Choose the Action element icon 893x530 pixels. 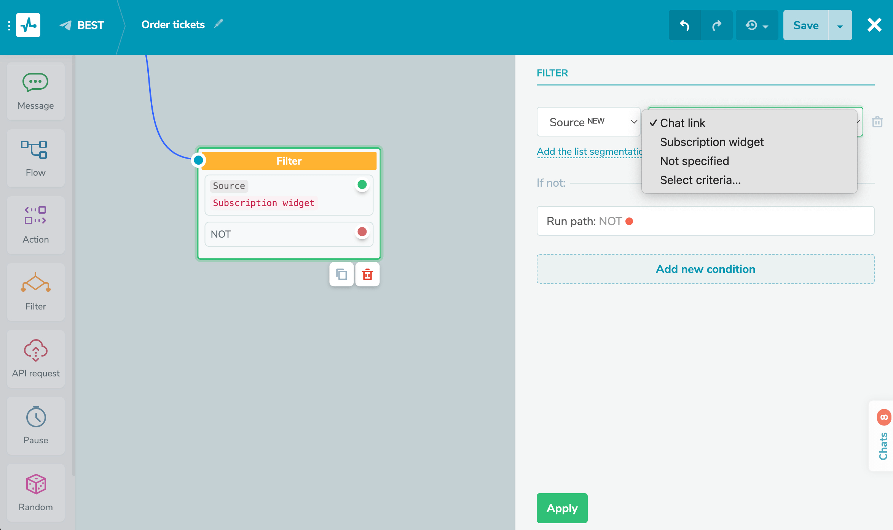35,216
